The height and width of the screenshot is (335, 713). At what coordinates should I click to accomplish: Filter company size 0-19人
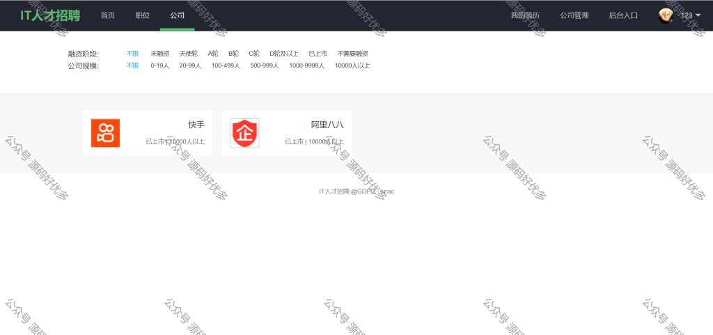(160, 65)
